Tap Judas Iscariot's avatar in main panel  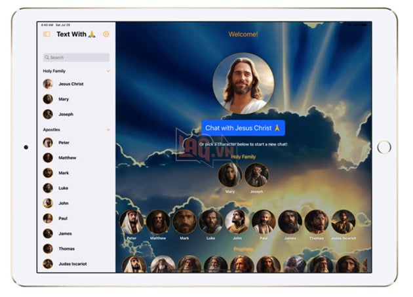(x=343, y=222)
